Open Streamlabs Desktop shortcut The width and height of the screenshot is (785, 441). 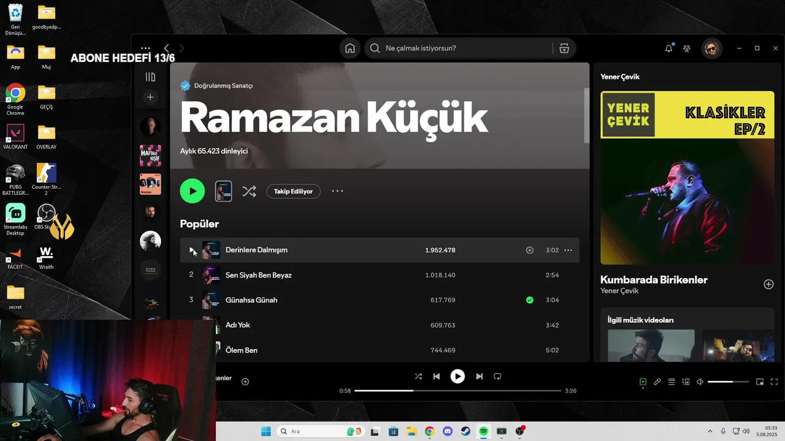coord(15,219)
